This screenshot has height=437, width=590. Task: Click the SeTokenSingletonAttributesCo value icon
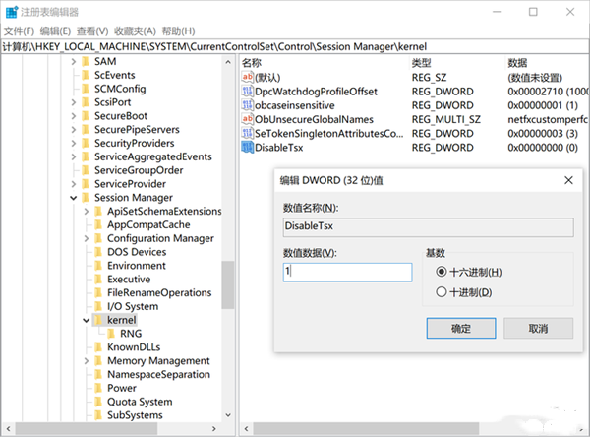[247, 133]
